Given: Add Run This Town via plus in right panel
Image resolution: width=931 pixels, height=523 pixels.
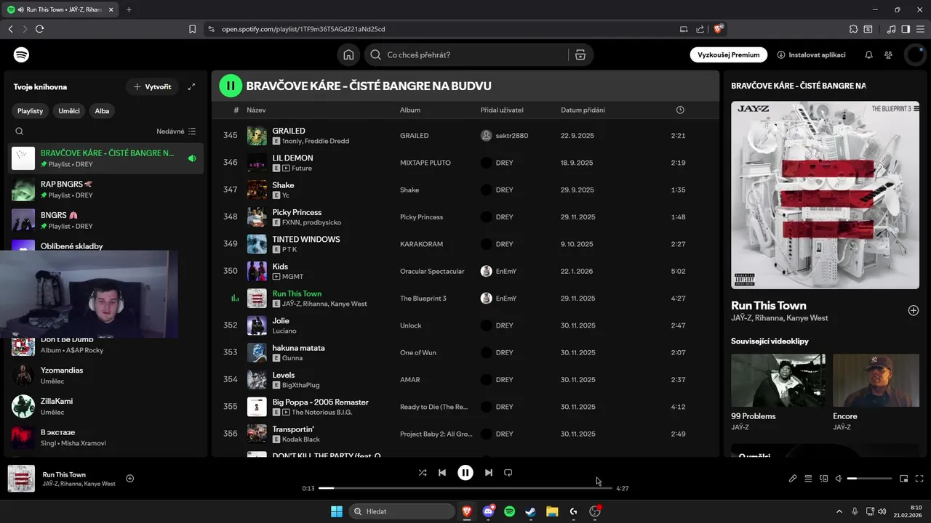Looking at the screenshot, I should tap(914, 310).
